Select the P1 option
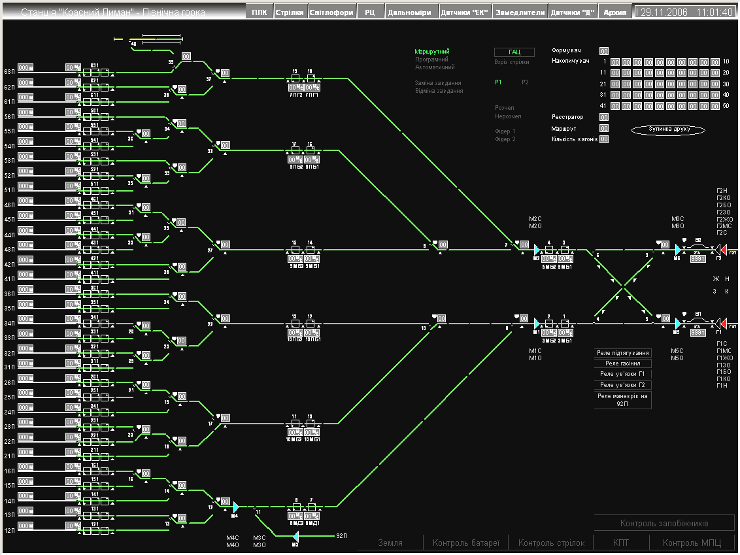The image size is (740, 555). 498,82
